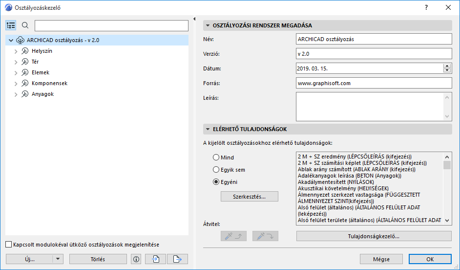Click the search magnifier icon
The width and height of the screenshot is (460, 270).
25,25
